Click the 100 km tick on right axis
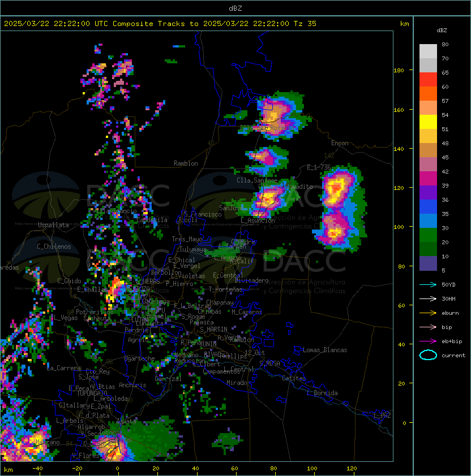 pyautogui.click(x=399, y=227)
